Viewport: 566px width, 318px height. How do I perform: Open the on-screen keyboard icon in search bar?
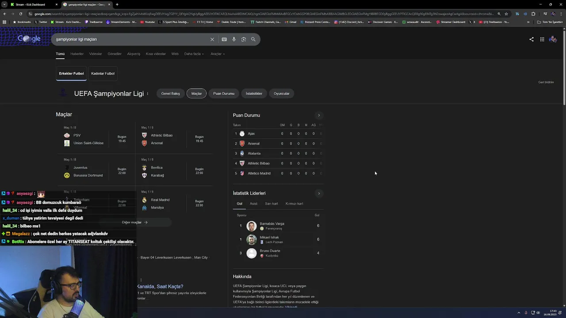click(224, 39)
